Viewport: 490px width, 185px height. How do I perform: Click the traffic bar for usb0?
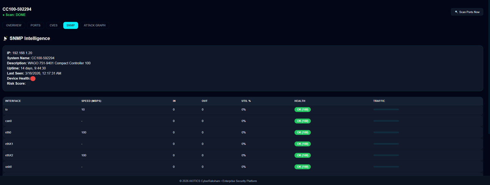(x=386, y=167)
